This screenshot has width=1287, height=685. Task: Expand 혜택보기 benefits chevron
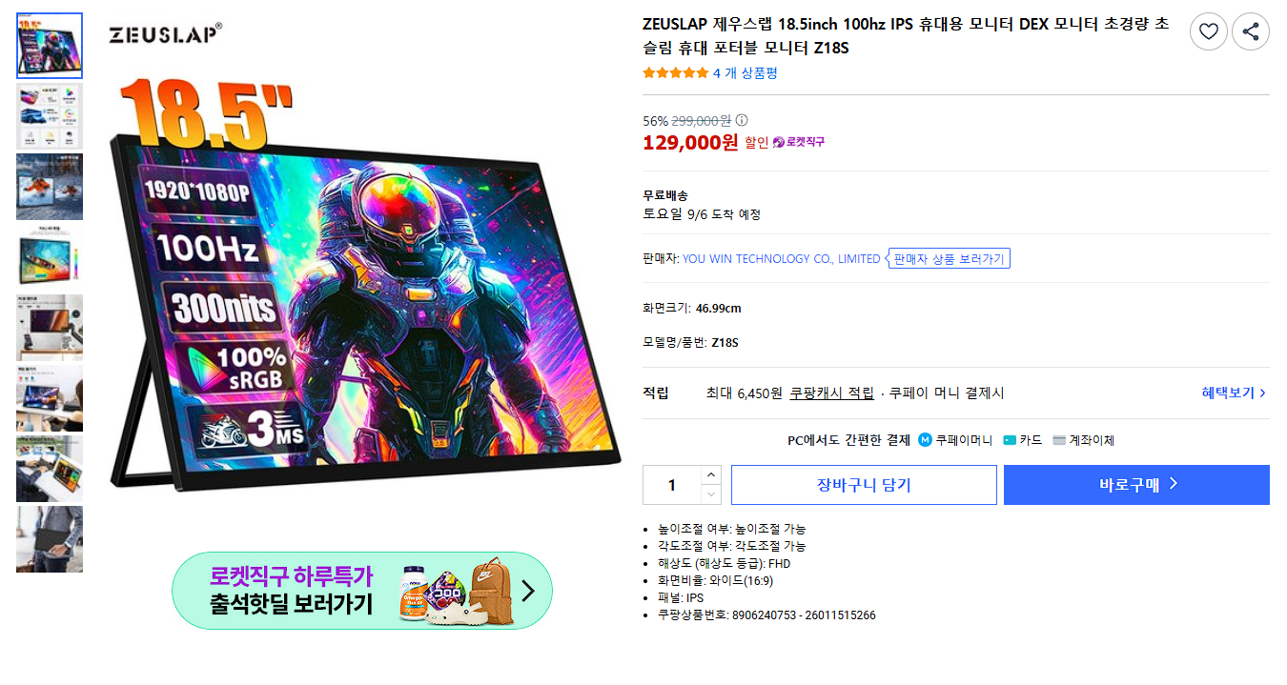[x=1263, y=393]
